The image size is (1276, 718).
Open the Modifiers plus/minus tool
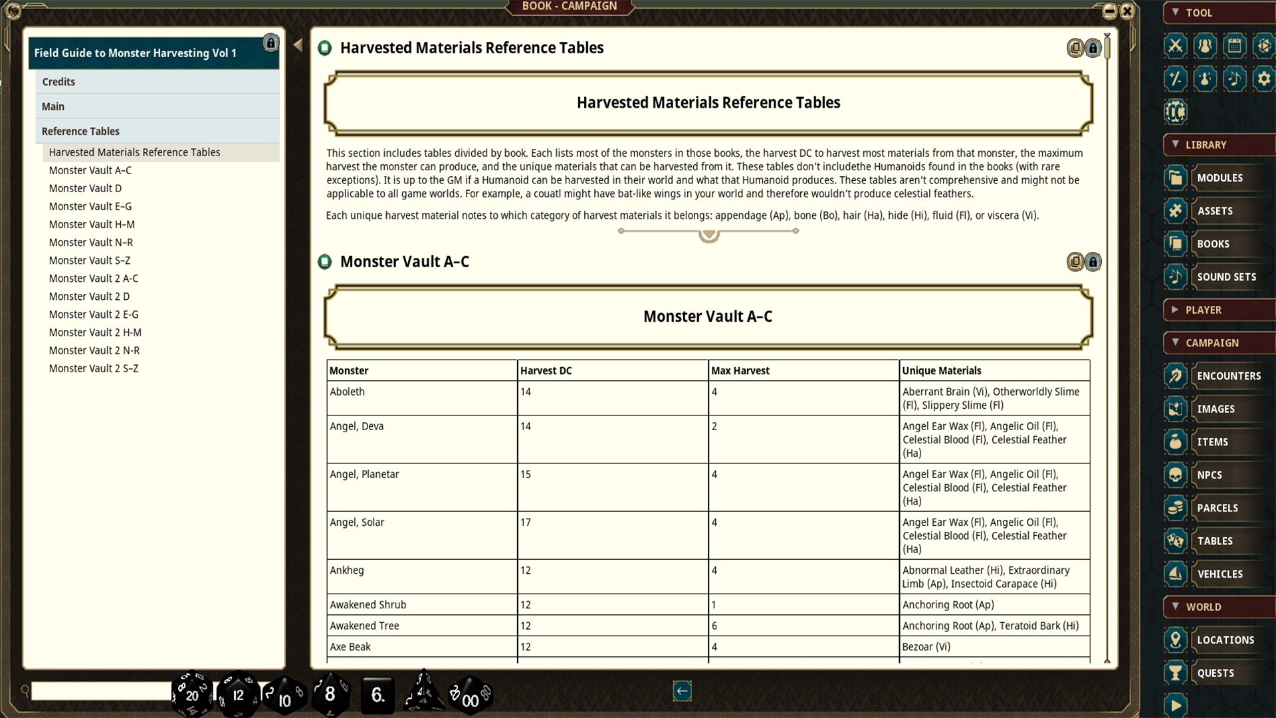[x=1176, y=78]
